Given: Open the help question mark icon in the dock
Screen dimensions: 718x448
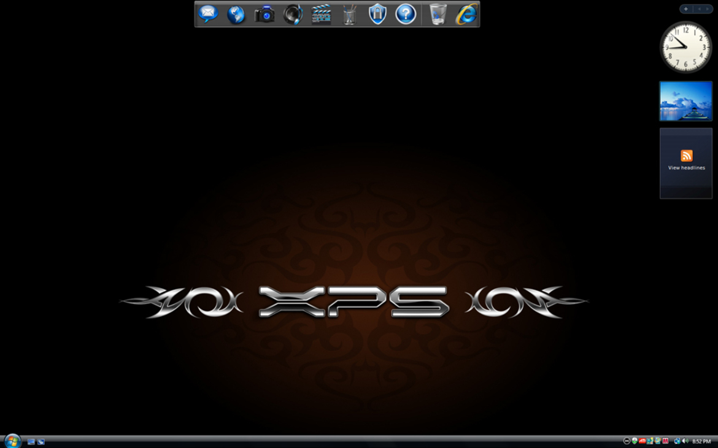Looking at the screenshot, I should 406,14.
